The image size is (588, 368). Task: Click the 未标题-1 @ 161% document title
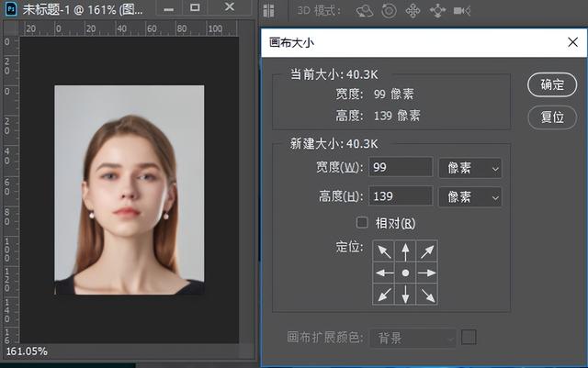(83, 9)
